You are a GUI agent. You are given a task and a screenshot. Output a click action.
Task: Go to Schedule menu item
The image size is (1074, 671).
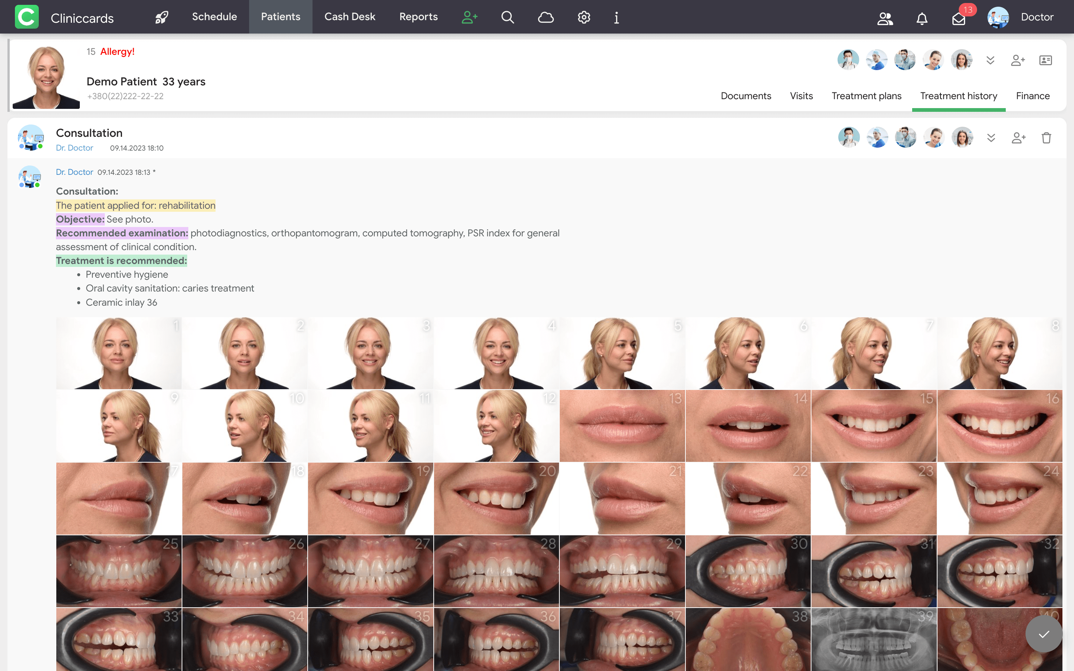(x=214, y=17)
